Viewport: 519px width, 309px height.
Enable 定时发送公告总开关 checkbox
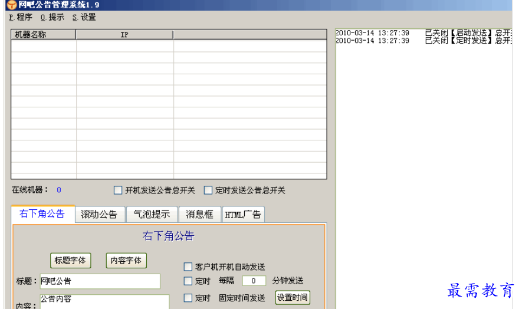208,190
